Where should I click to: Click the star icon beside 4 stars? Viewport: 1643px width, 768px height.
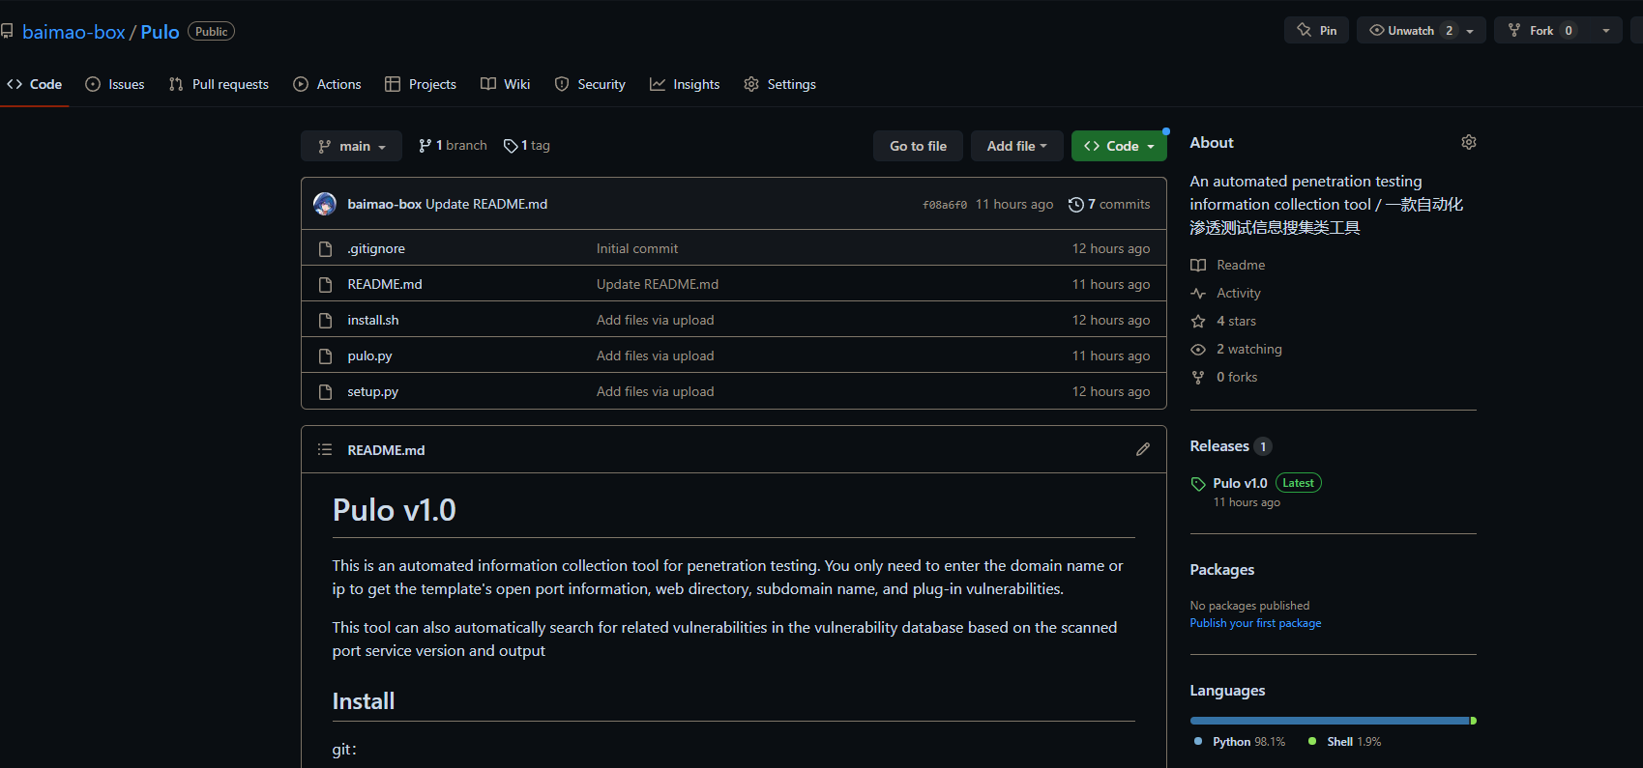tap(1198, 321)
